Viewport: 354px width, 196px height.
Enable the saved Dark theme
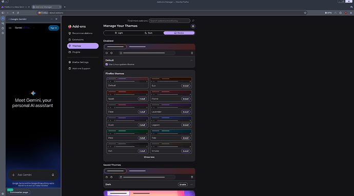point(183,185)
